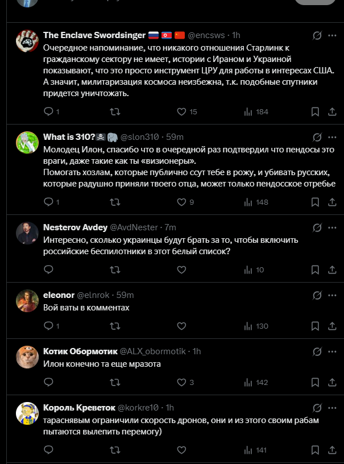The height and width of the screenshot is (464, 344).
Task: Reply to The Enclave Swordsinger's tweet
Action: [x=48, y=111]
